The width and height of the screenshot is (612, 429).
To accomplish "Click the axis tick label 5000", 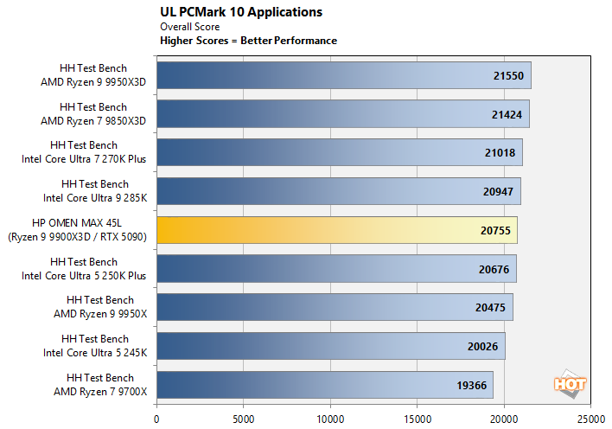I will pos(244,419).
